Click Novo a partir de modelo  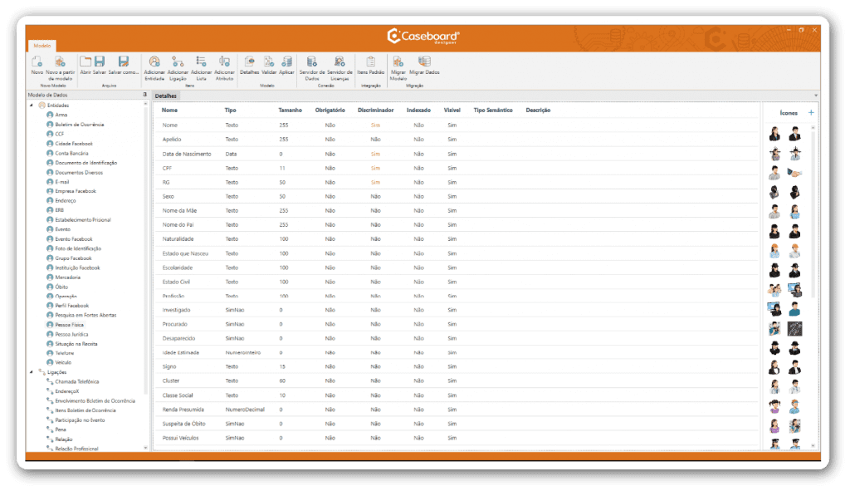point(60,68)
